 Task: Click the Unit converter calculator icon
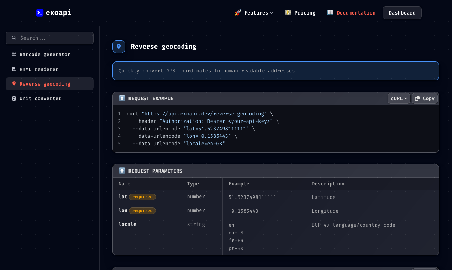pos(14,98)
